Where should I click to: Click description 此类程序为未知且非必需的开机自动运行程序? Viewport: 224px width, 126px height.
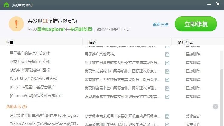[122, 116]
